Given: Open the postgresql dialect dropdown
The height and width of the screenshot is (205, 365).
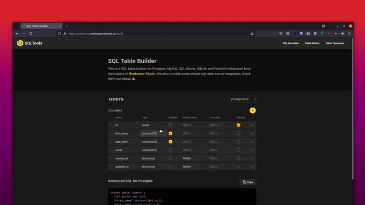Looking at the screenshot, I should tap(242, 99).
